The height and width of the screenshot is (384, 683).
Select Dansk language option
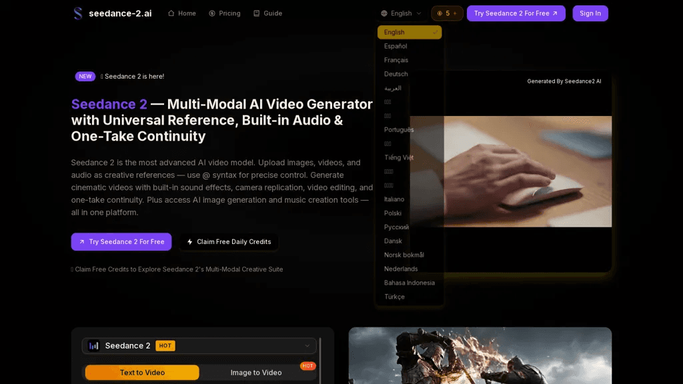410,241
